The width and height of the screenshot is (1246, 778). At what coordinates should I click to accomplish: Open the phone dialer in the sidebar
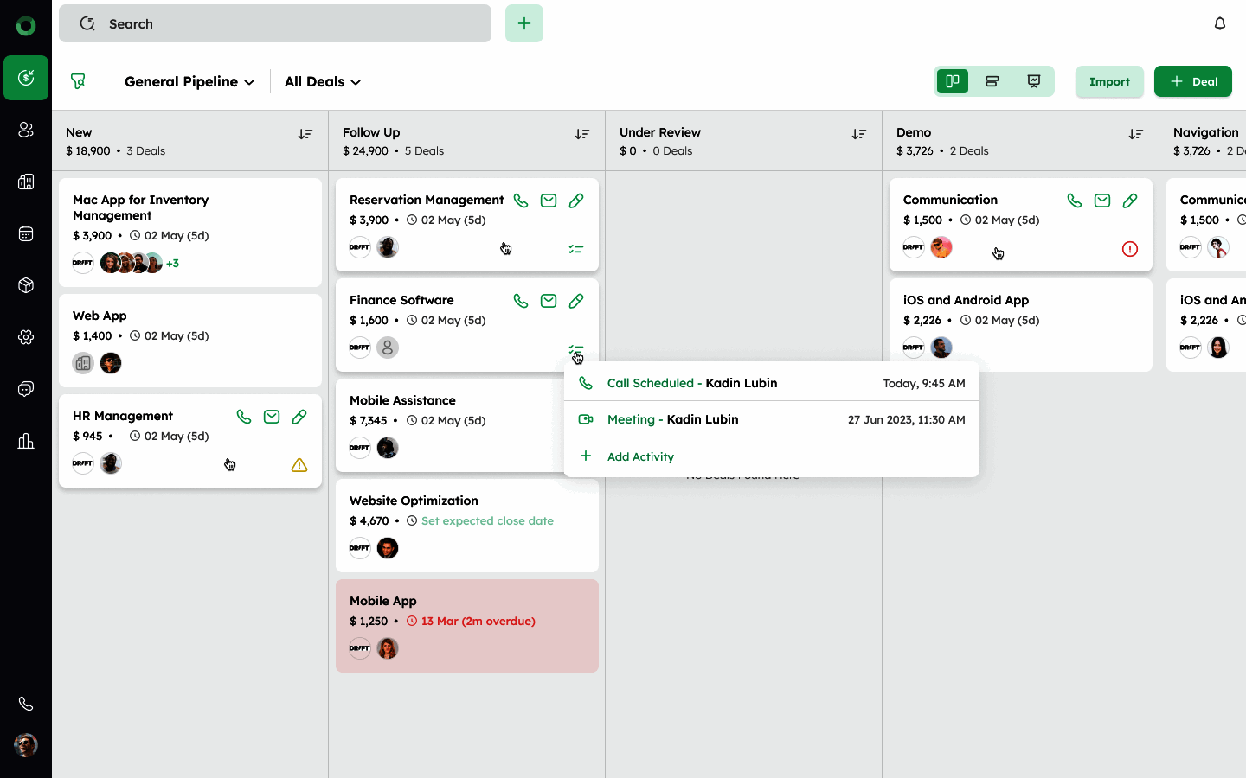26,704
